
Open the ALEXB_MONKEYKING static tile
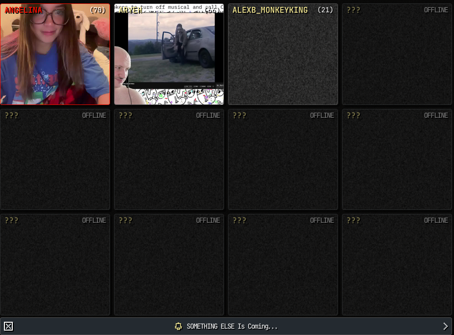click(x=283, y=54)
